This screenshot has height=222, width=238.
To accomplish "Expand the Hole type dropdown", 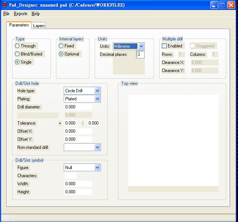I will (97, 91).
